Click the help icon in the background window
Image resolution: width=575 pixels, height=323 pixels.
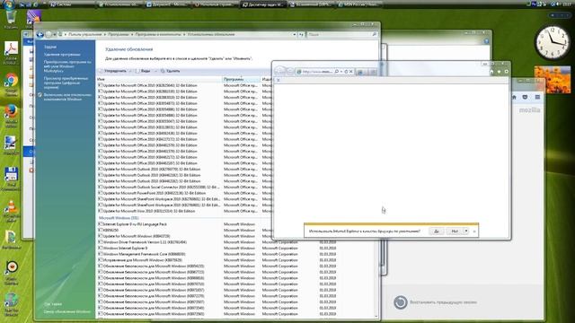486,41
